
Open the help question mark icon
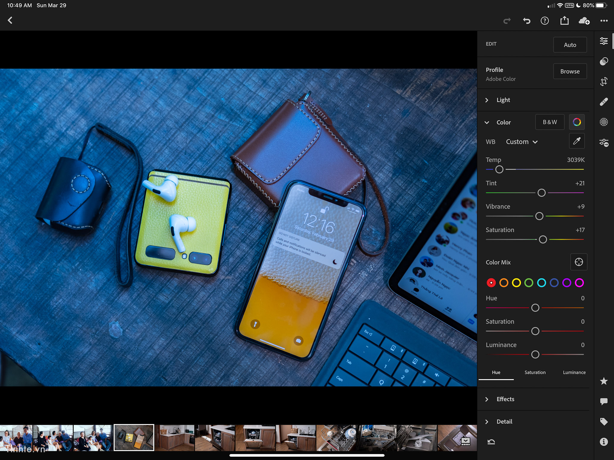pos(545,21)
